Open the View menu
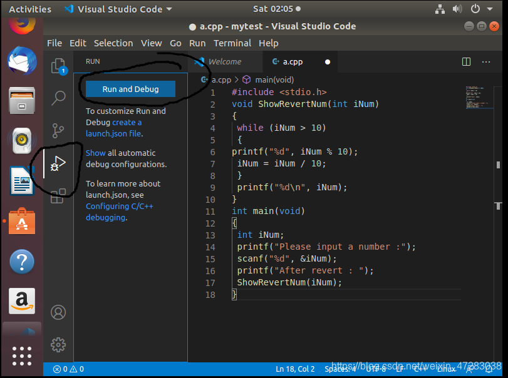The image size is (508, 378). pos(152,43)
